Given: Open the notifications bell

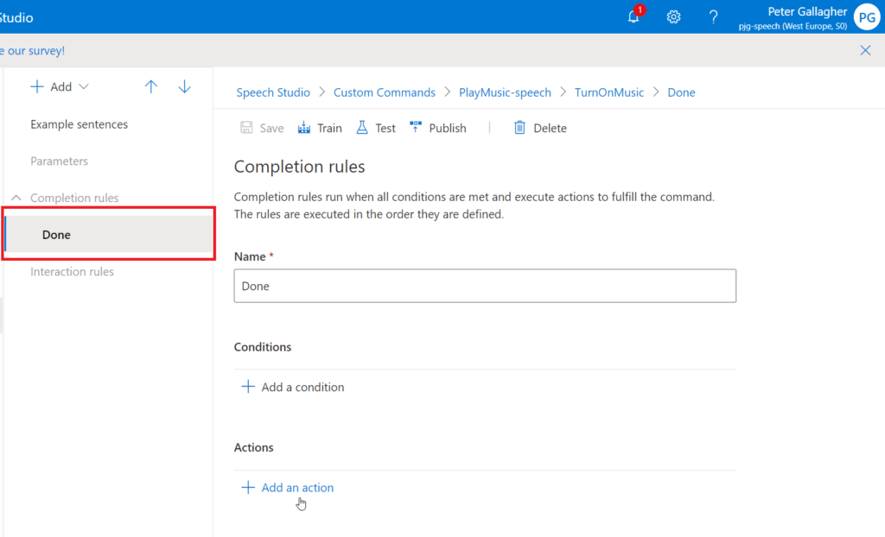Looking at the screenshot, I should click(634, 16).
